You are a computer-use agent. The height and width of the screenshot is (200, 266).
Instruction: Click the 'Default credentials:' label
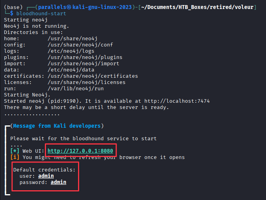[44, 170]
